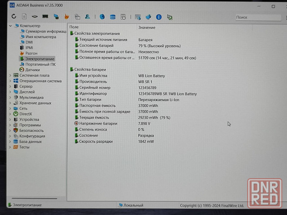Select Портативный ПК in the tree

tap(40, 64)
